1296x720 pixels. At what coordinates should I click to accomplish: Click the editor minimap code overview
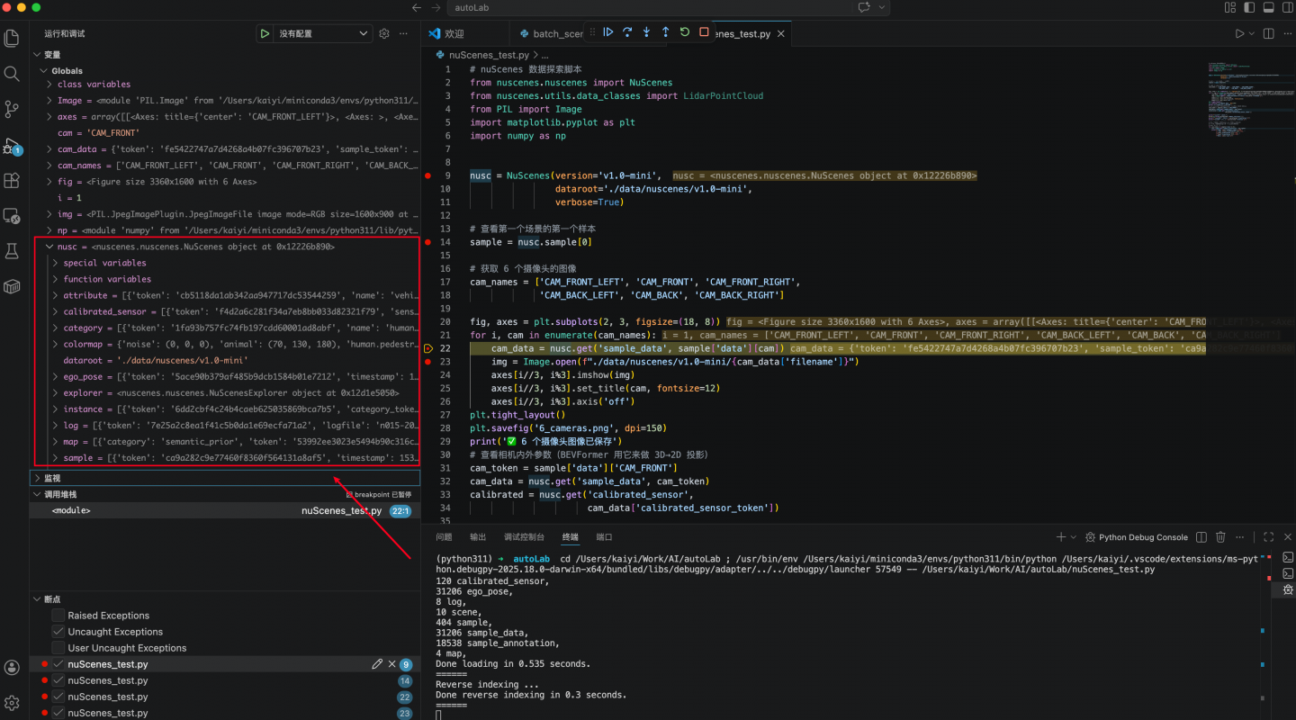(x=1237, y=99)
